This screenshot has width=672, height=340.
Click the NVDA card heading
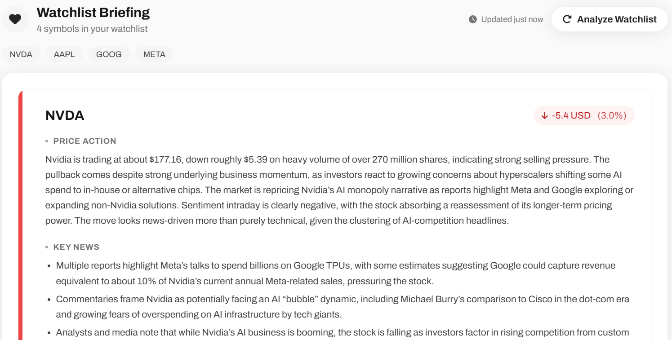65,115
